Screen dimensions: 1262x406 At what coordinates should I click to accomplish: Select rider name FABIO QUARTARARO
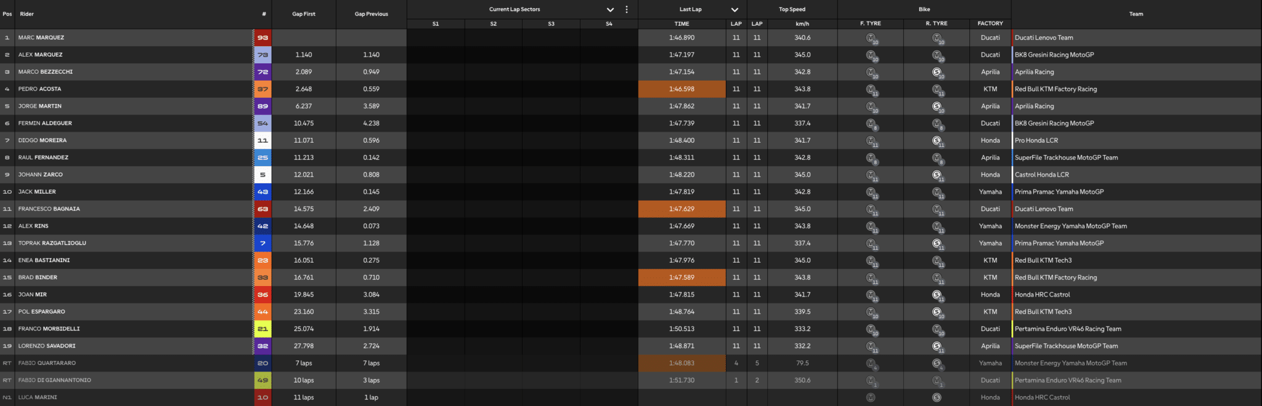[47, 363]
